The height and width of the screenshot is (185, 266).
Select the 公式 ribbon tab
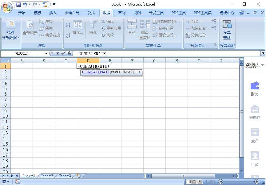click(91, 13)
